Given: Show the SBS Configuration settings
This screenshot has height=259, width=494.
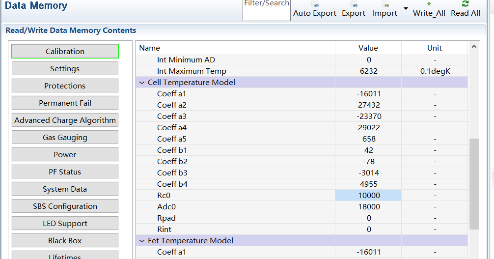Looking at the screenshot, I should click(x=65, y=206).
